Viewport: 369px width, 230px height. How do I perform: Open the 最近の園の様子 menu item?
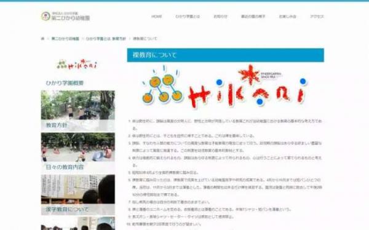253,17
